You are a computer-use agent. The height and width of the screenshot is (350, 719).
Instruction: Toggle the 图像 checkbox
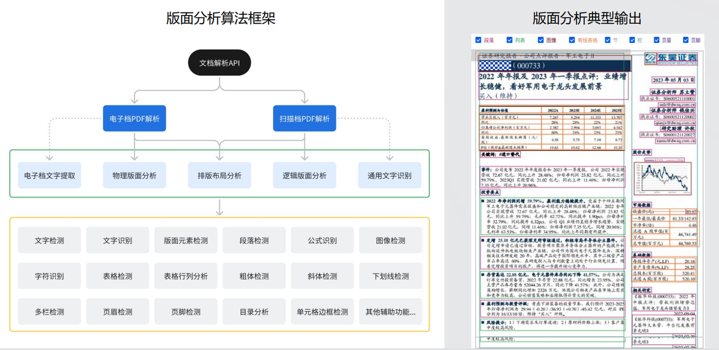[x=540, y=40]
